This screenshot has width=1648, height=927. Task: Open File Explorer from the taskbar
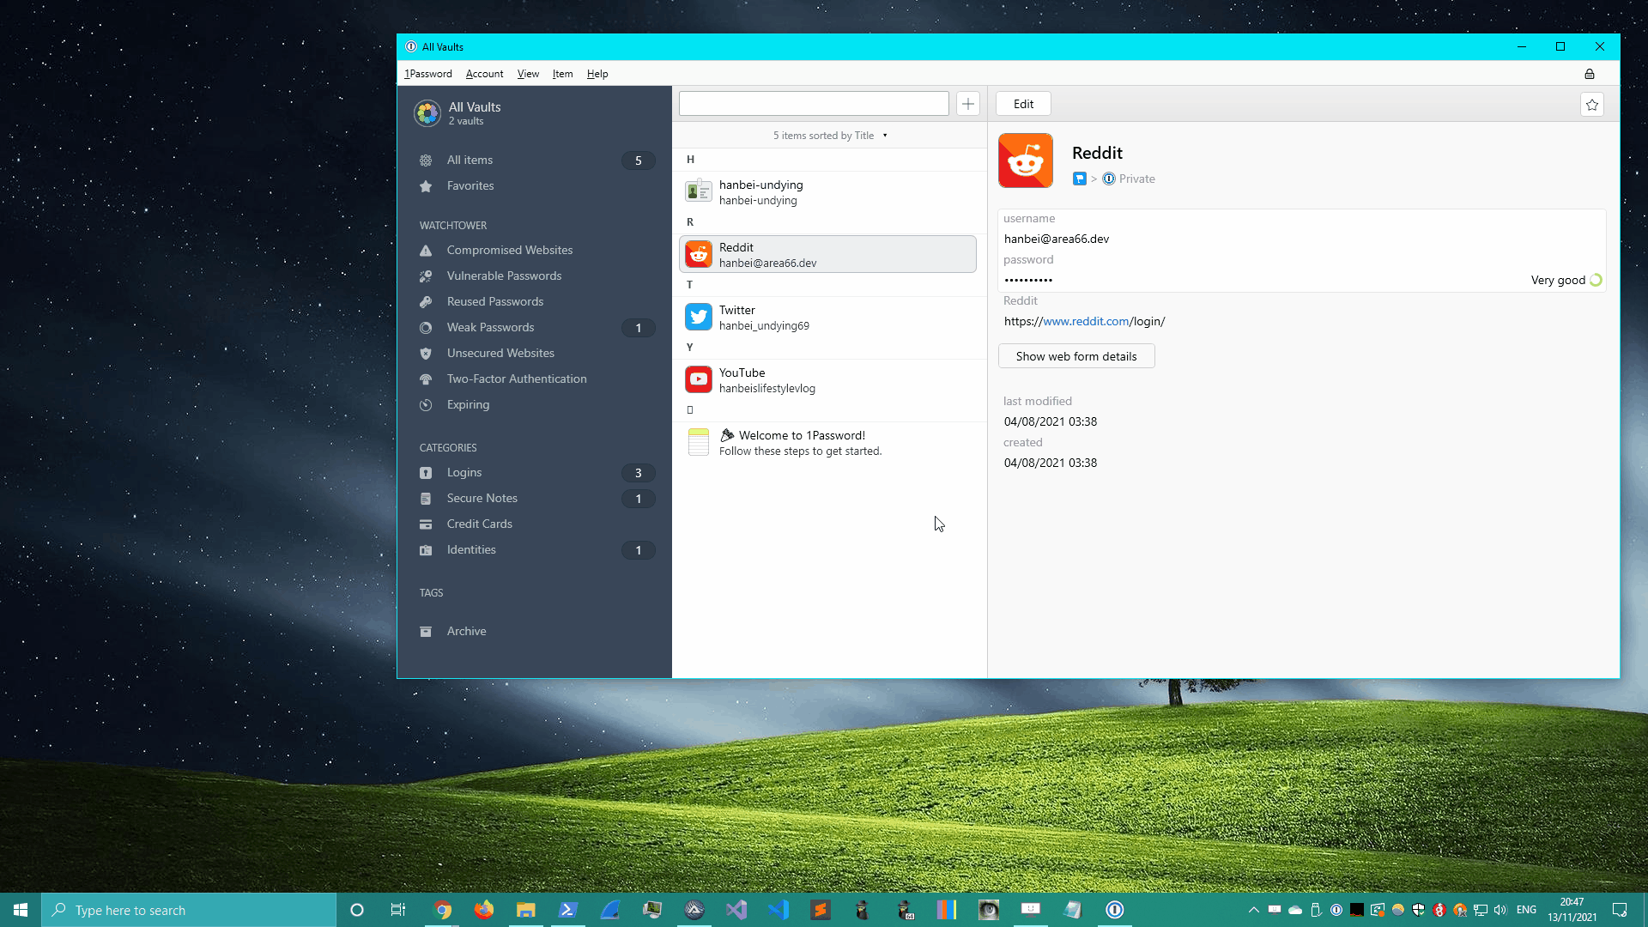(x=526, y=910)
